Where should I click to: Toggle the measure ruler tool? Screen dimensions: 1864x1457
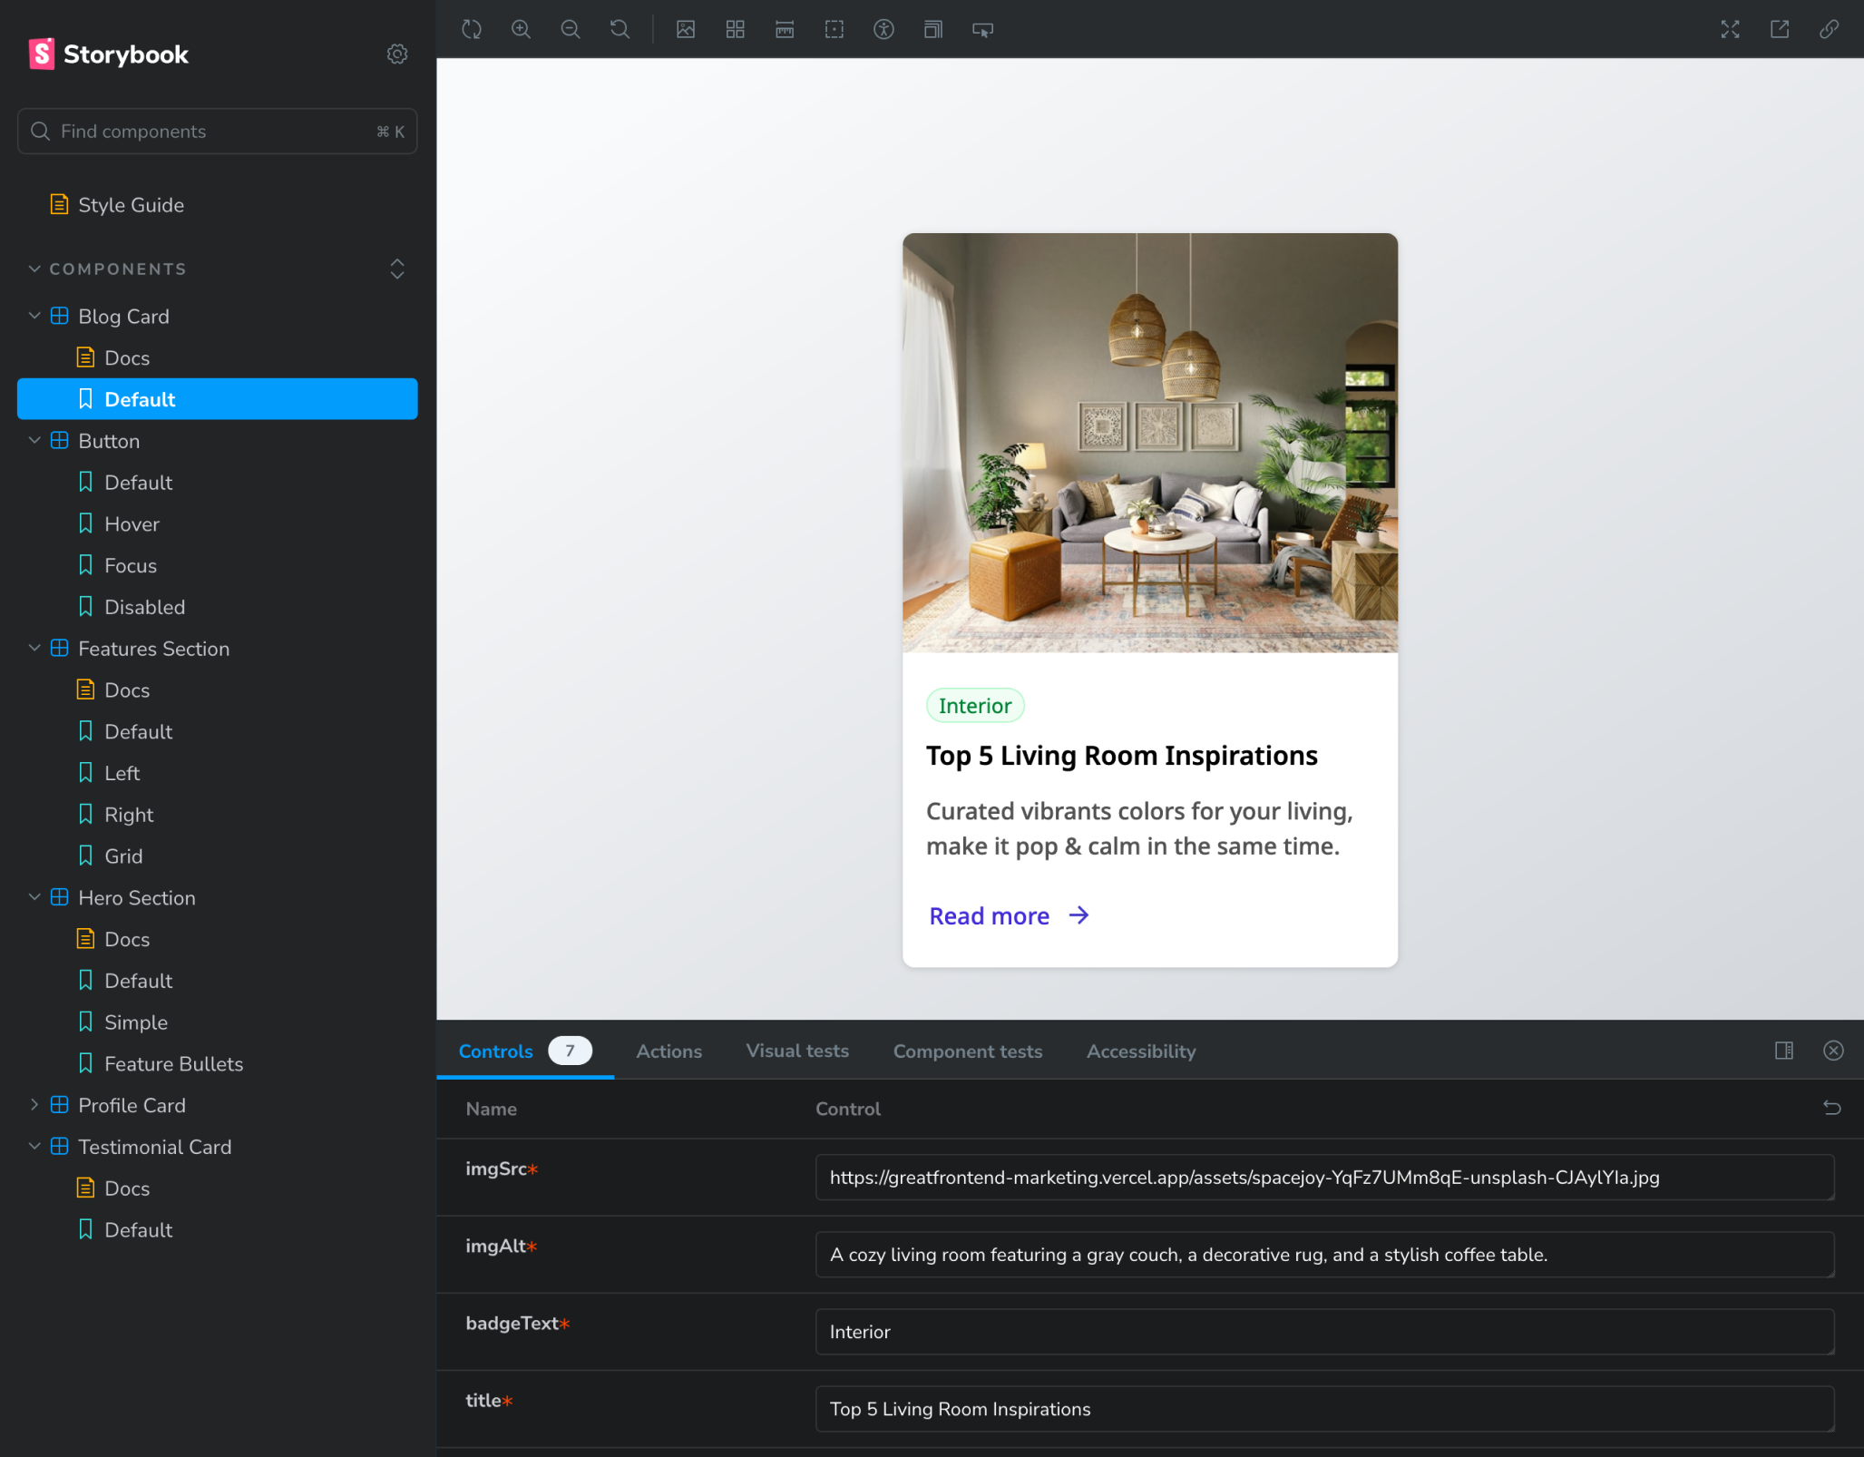(785, 29)
